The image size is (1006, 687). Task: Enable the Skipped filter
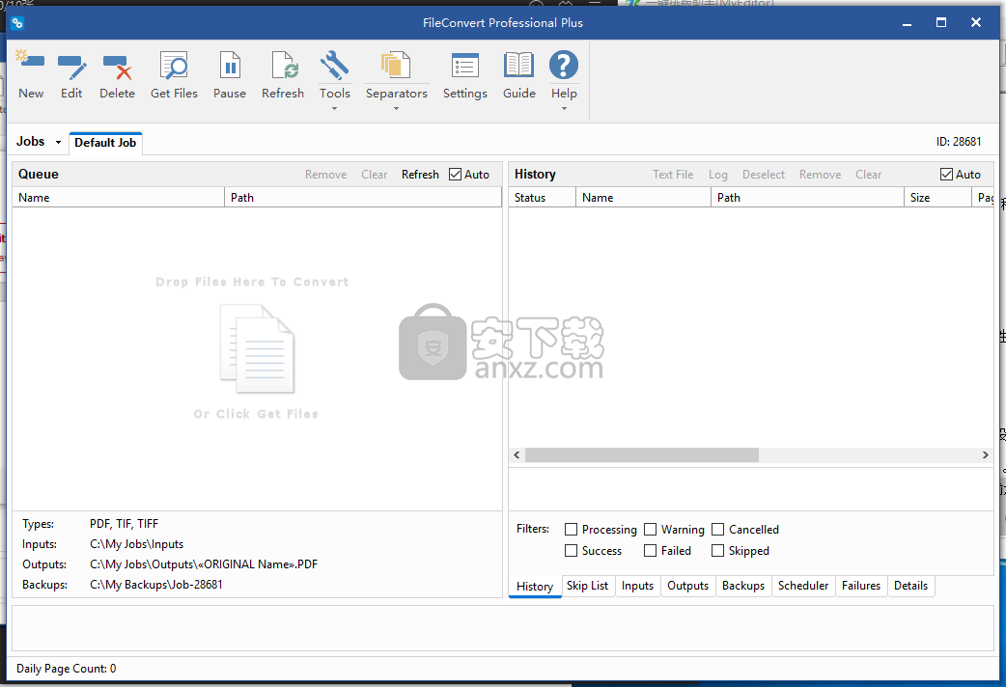(x=718, y=550)
